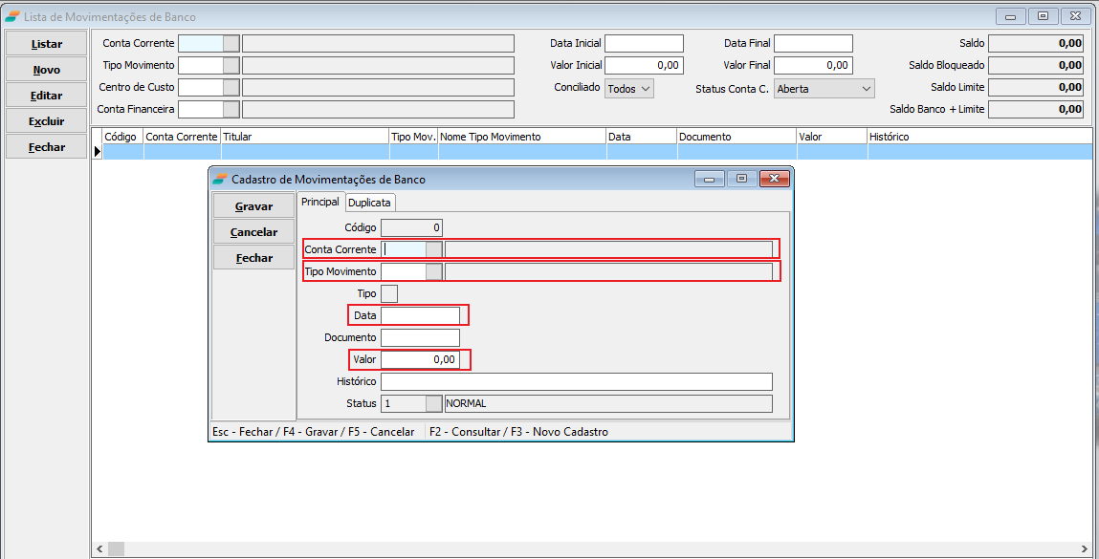Select the Principal tab
Viewport: 1099px width, 559px height.
[320, 202]
